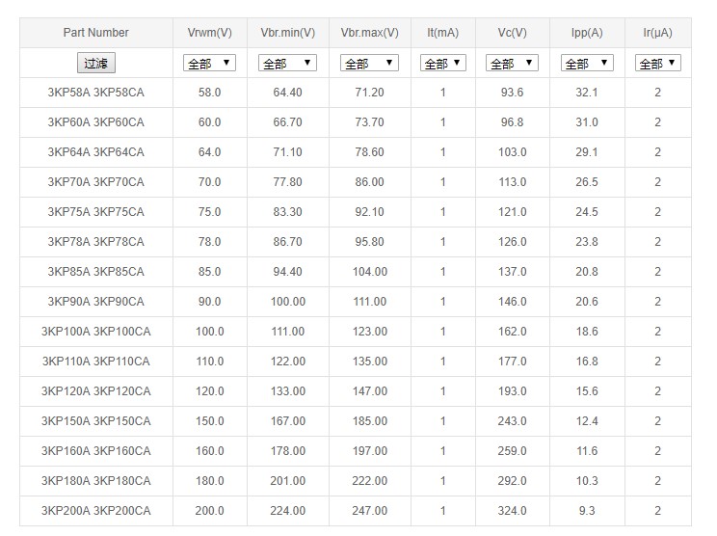Click the Vrwm(V) column header
This screenshot has width=717, height=536.
click(209, 33)
